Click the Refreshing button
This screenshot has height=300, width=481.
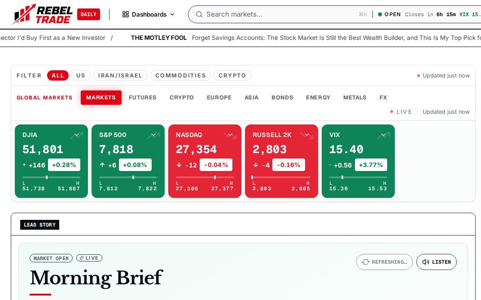(x=385, y=262)
